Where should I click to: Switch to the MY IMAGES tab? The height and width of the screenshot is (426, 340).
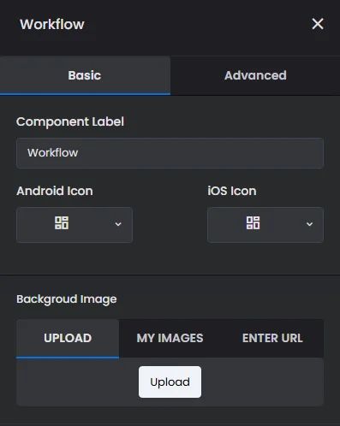(x=170, y=338)
